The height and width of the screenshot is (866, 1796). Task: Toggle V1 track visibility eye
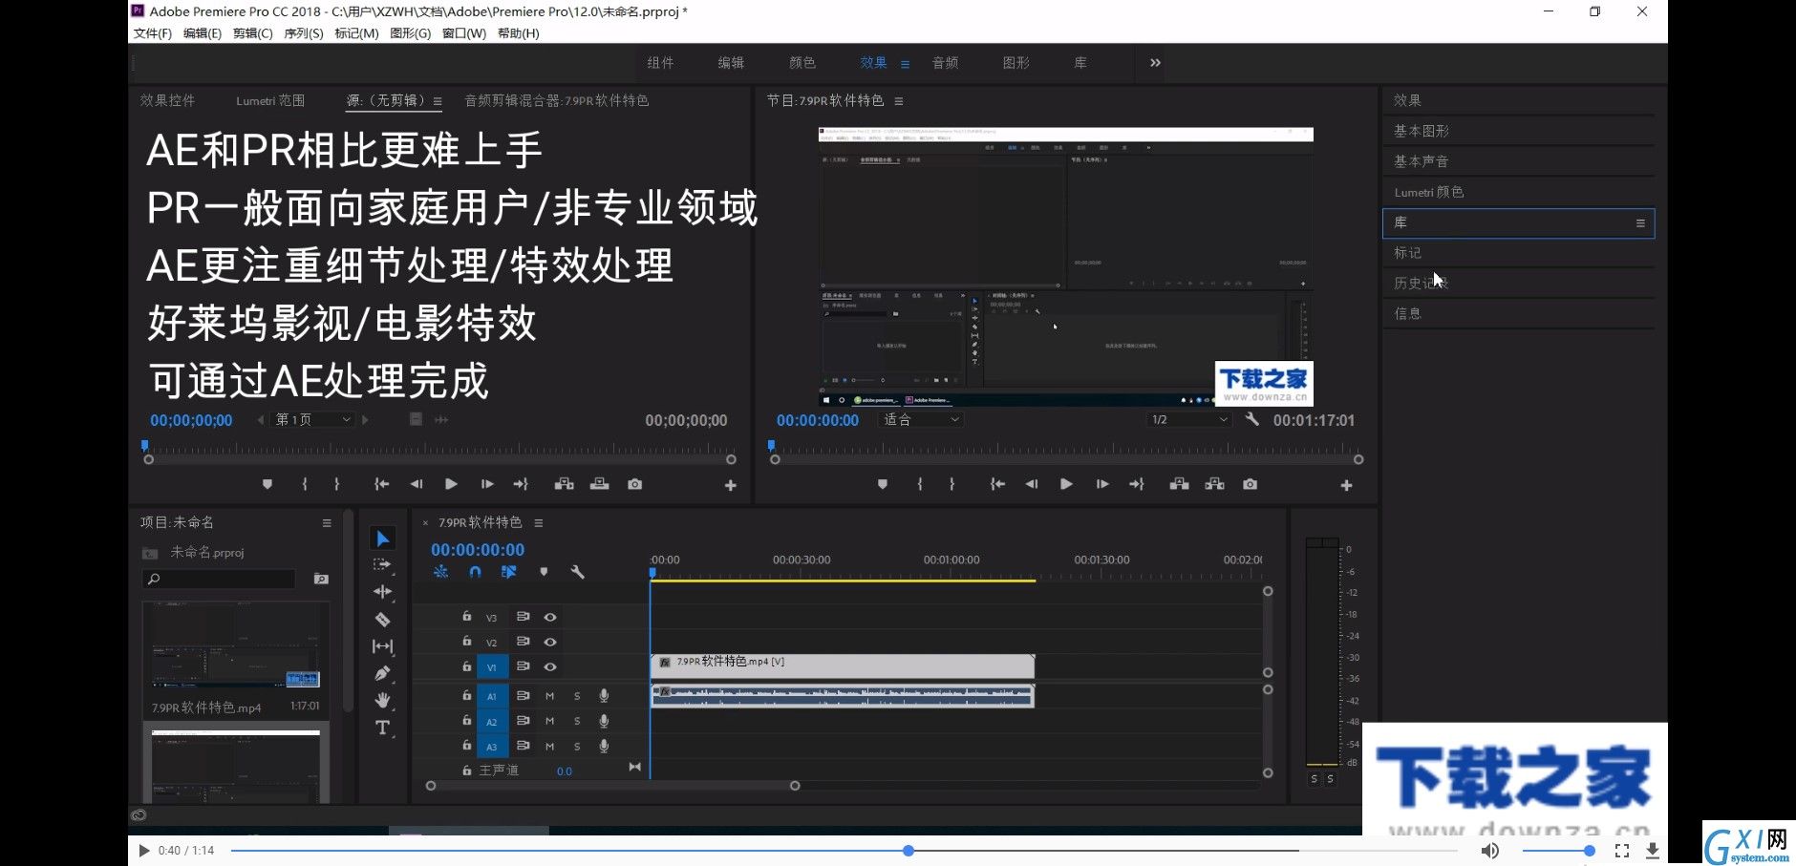pyautogui.click(x=550, y=666)
